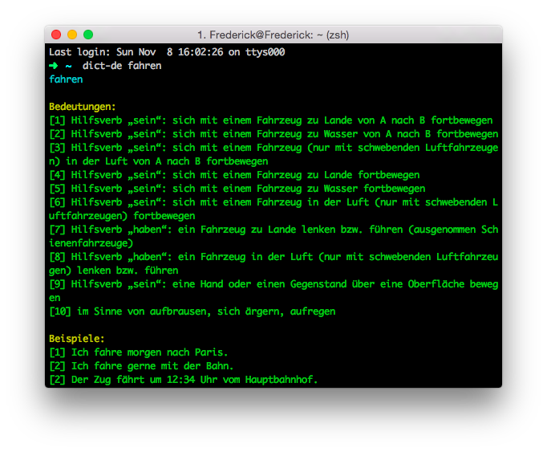This screenshot has width=547, height=452.
Task: Click the cyan heading word "fahren"
Action: pyautogui.click(x=66, y=79)
